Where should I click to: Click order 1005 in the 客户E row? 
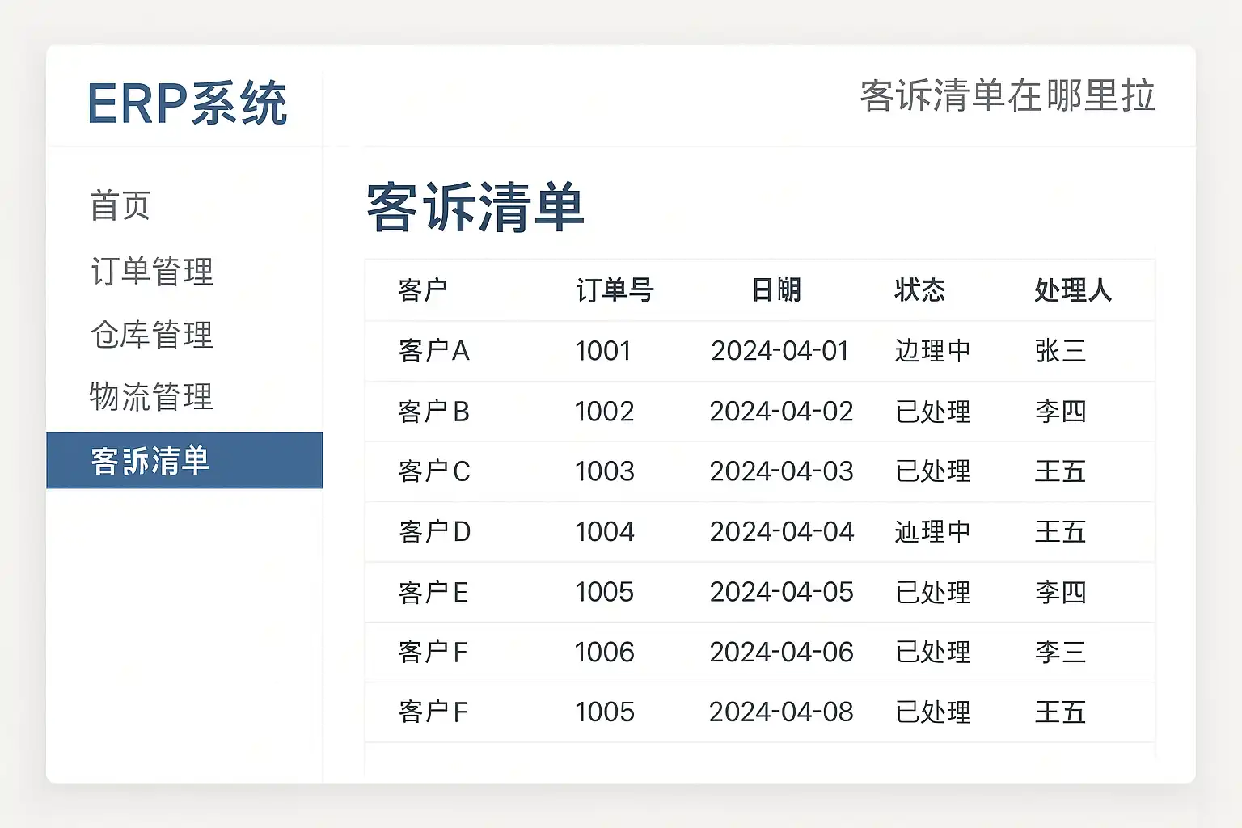tap(605, 593)
